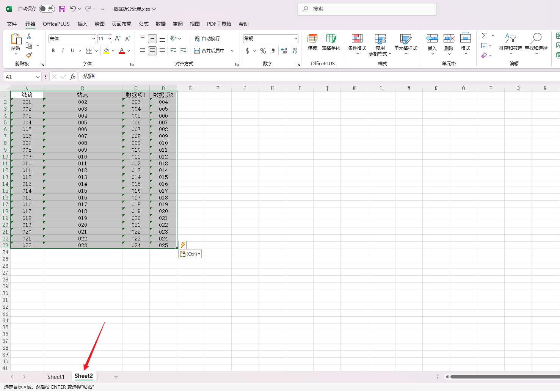Click the horizontal scrollbar
The width and height of the screenshot is (560, 391).
point(505,377)
